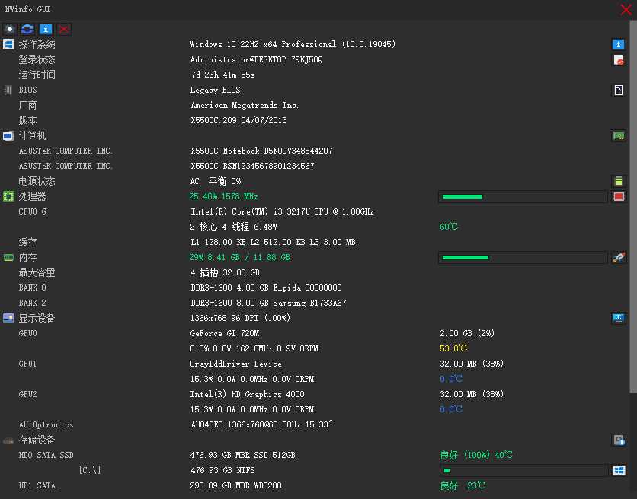Viewport: 637px width, 499px height.
Task: Click the green board icon on 计算机 row
Action: click(619, 136)
